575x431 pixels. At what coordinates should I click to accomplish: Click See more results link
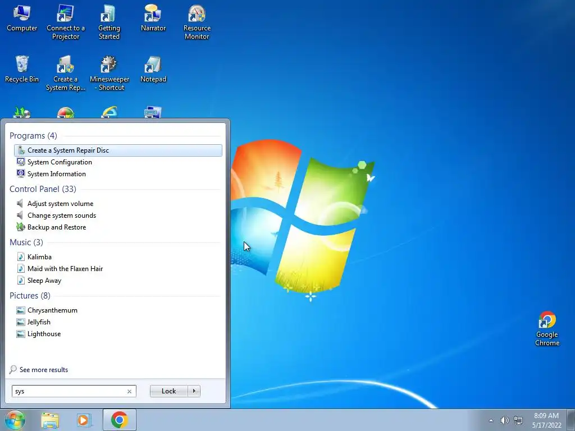click(39, 370)
